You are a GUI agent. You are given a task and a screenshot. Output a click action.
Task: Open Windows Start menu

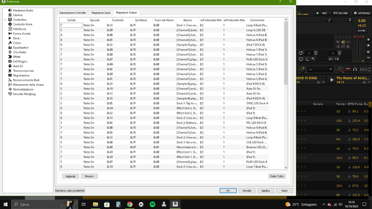(5, 204)
